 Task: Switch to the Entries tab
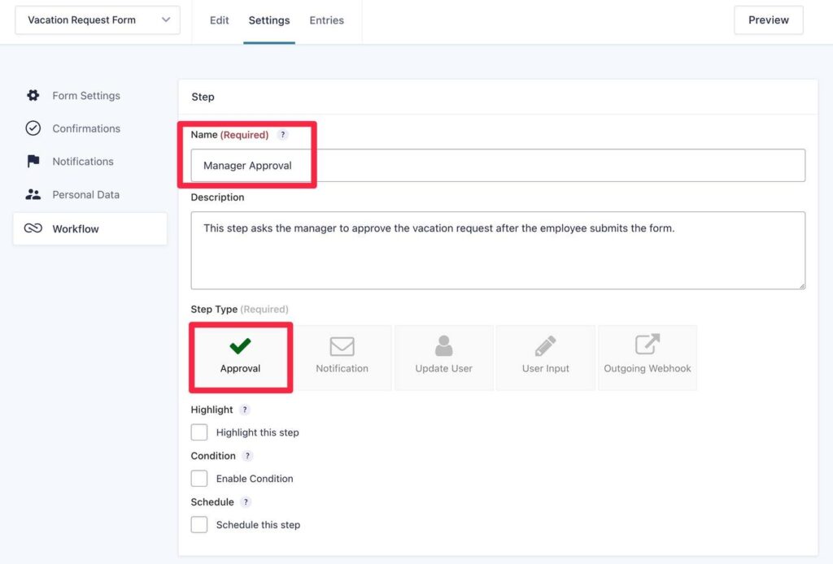pyautogui.click(x=326, y=20)
